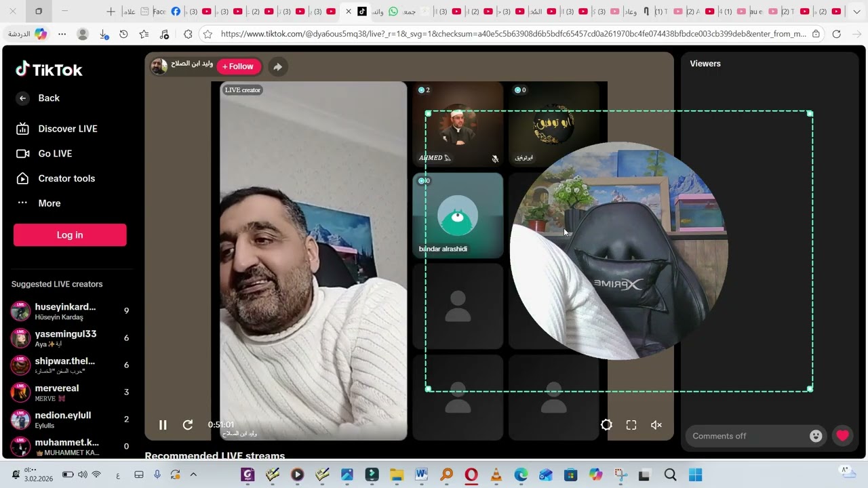Click the microphone tray icon
This screenshot has width=868, height=488.
[157, 474]
